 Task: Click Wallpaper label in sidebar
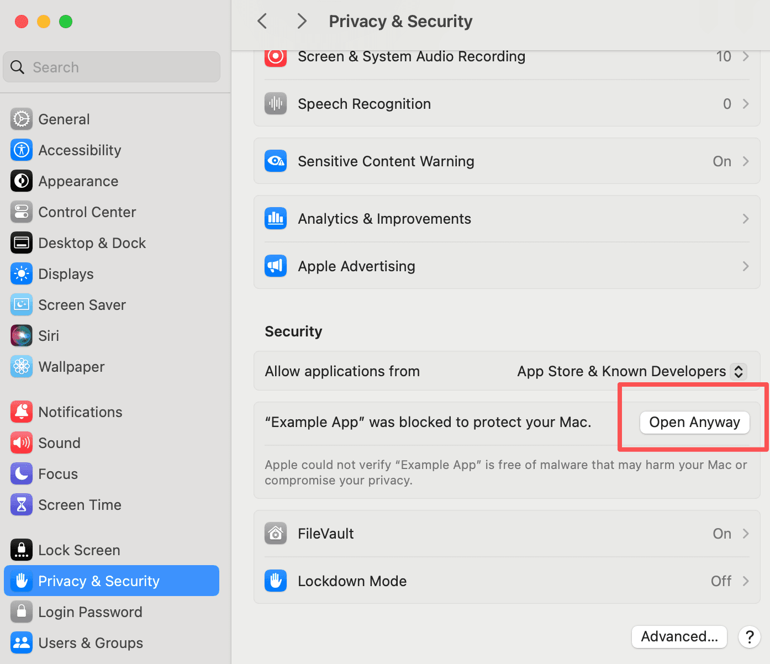tap(71, 367)
